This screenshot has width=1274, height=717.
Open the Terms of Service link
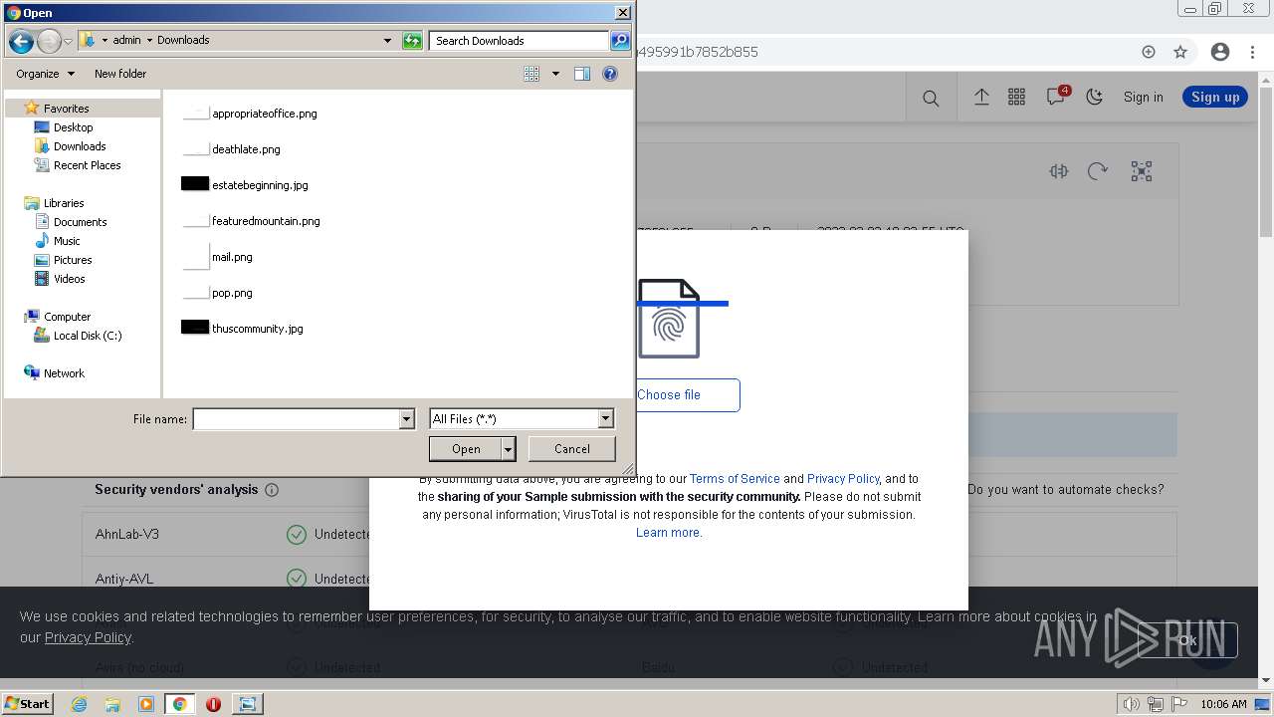point(735,479)
